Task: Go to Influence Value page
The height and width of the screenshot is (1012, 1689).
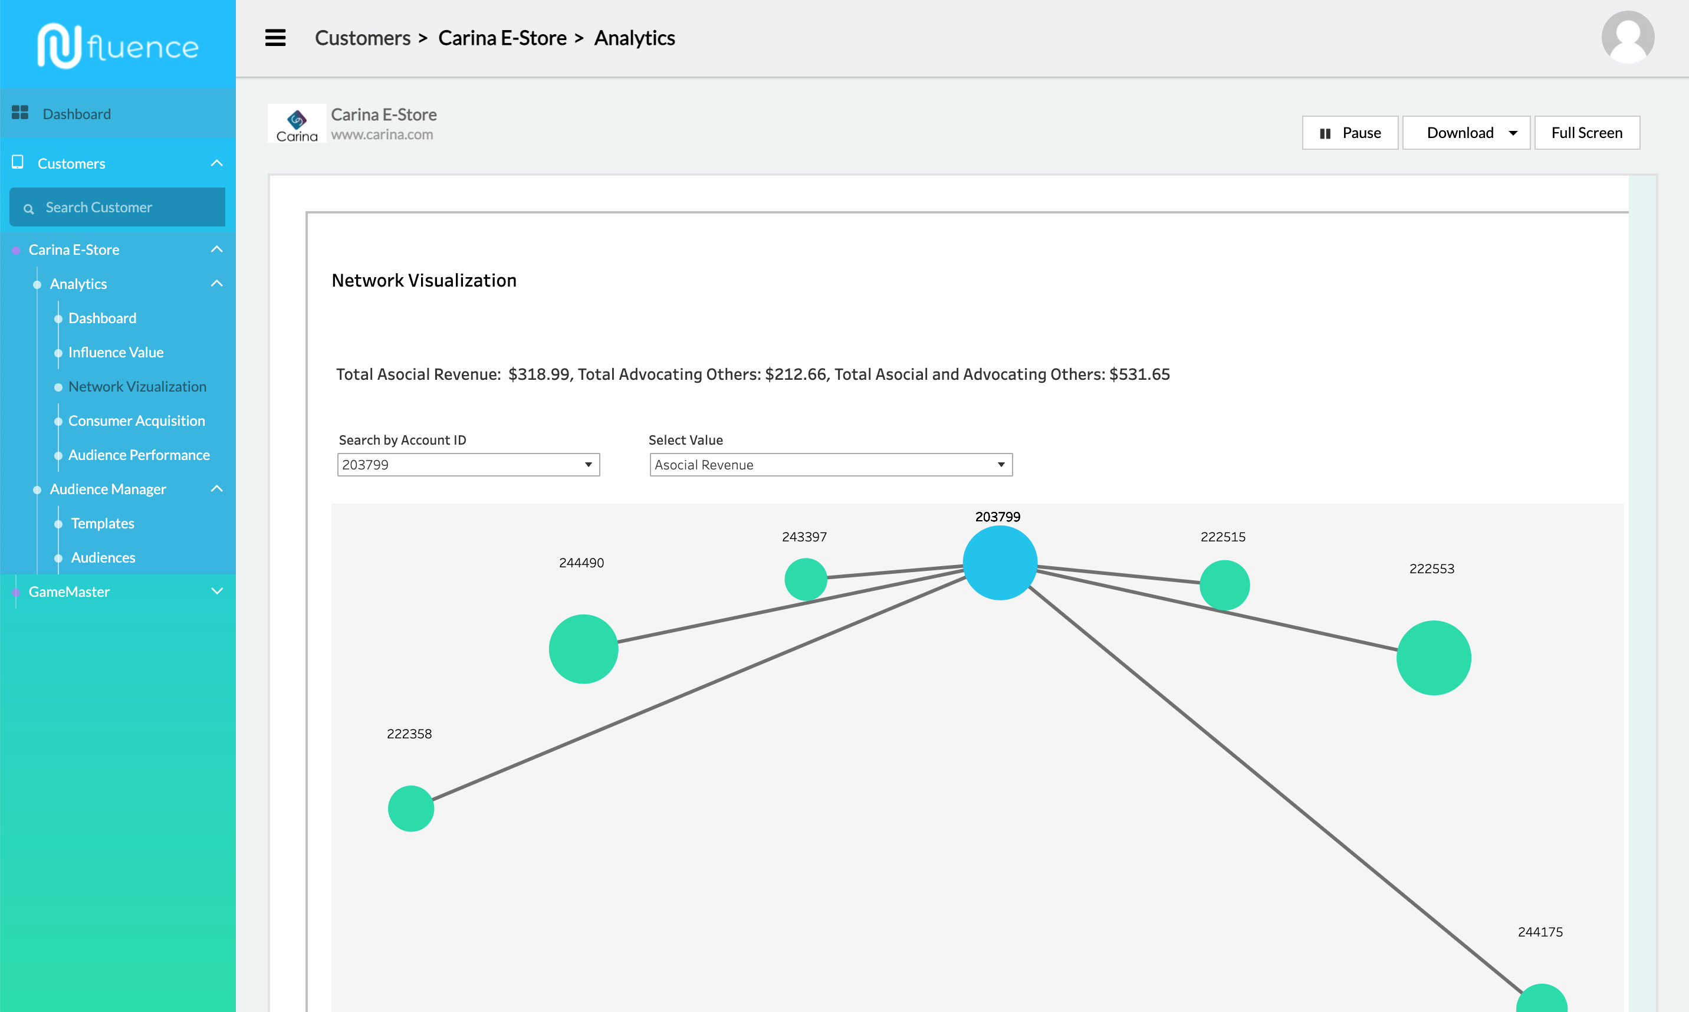Action: pos(115,352)
